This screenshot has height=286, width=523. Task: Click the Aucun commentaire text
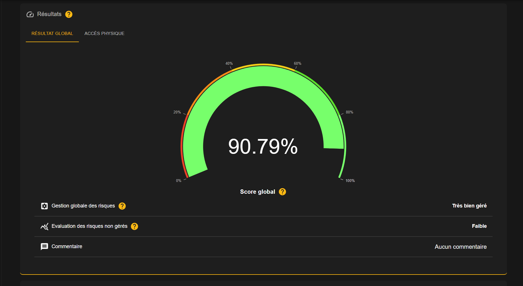click(x=460, y=247)
